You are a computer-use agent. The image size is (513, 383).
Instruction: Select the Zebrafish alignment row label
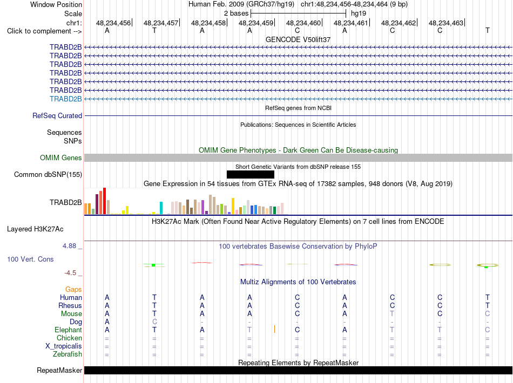click(67, 354)
